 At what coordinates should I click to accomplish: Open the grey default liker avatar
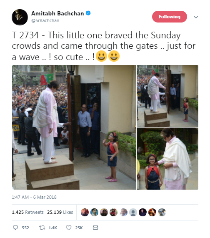[x=133, y=212]
